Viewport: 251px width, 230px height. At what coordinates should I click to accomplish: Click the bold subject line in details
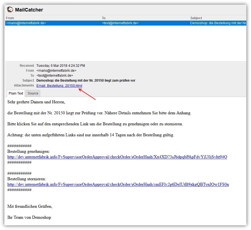86,81
